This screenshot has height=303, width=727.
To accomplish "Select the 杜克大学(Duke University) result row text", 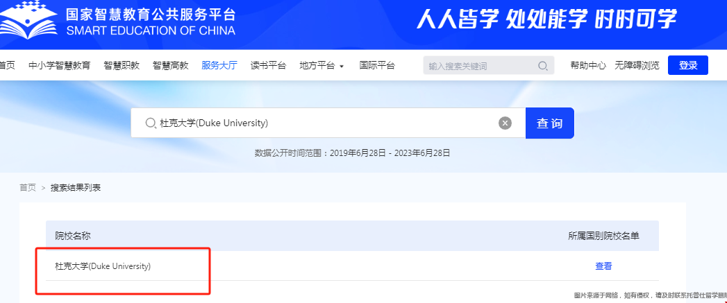I will point(103,266).
